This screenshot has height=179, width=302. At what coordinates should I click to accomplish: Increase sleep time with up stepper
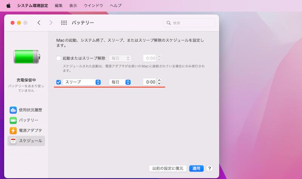click(x=159, y=80)
